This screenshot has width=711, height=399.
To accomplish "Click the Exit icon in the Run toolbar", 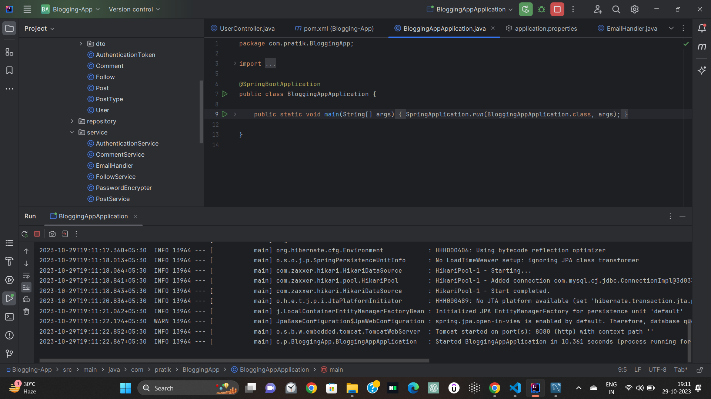I will click(x=65, y=234).
